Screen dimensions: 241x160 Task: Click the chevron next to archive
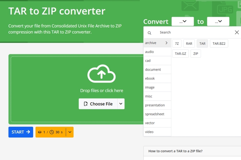point(167,43)
